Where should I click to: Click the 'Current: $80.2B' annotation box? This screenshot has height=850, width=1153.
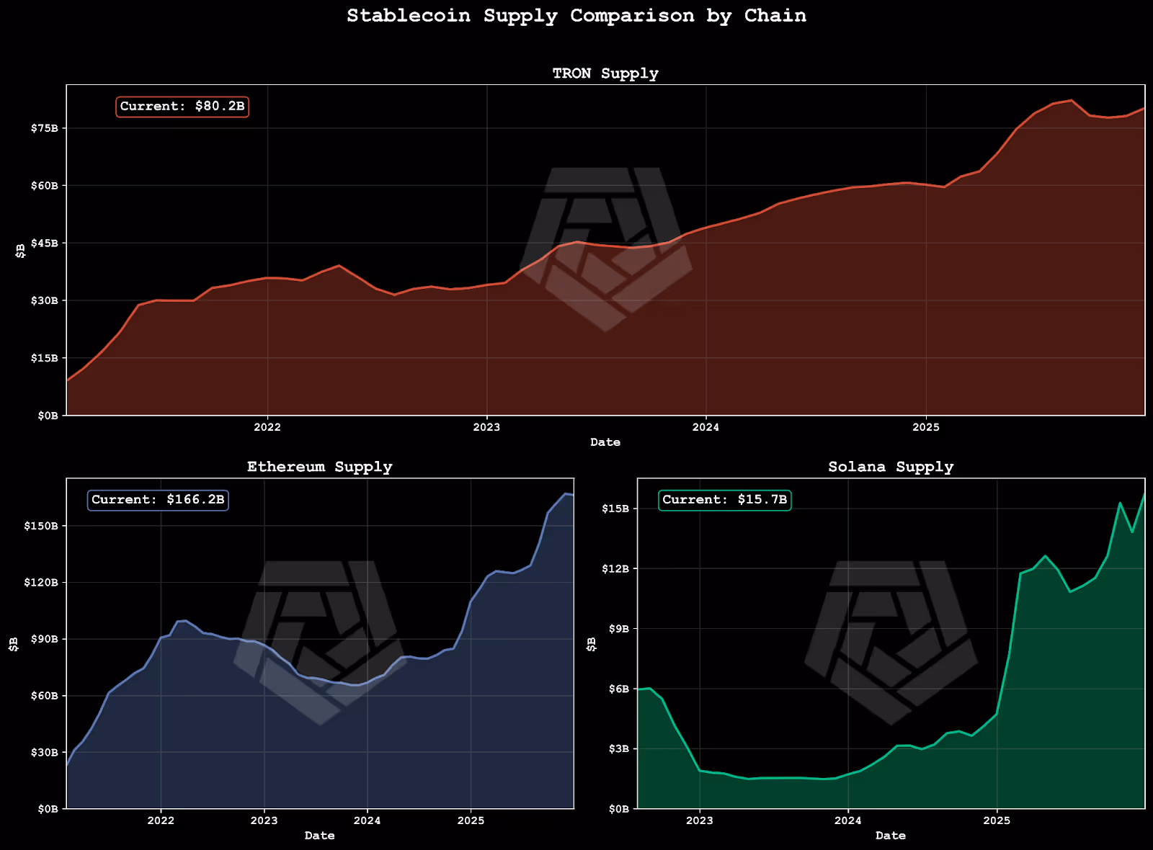pos(182,107)
